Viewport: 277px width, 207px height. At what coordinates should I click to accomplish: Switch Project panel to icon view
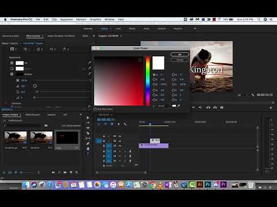(16, 172)
